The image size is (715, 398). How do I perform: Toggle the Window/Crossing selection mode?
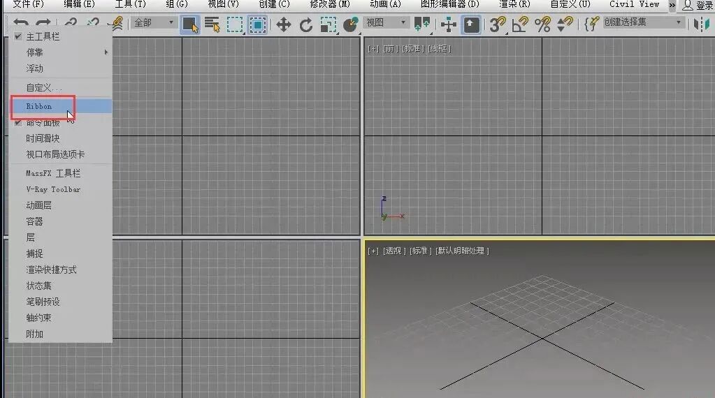point(258,24)
